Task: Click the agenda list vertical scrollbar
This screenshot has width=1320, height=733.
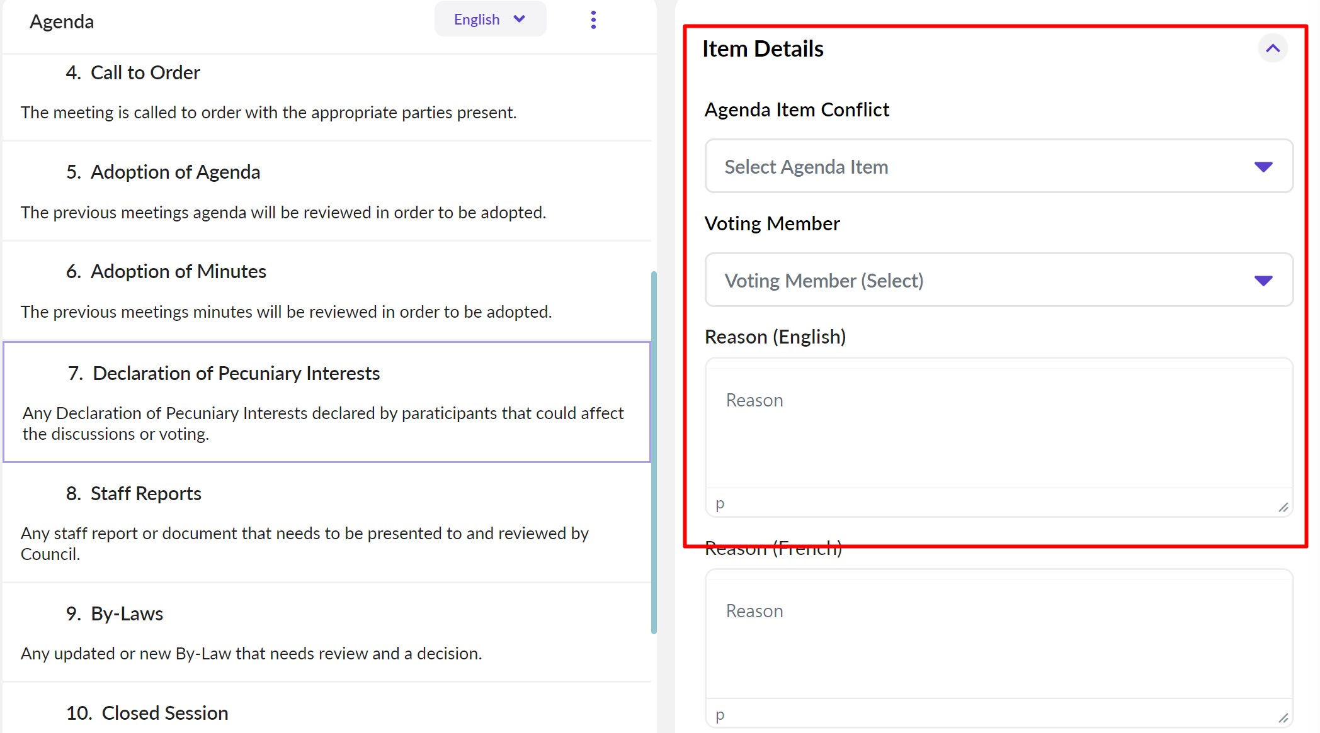Action: tap(654, 452)
